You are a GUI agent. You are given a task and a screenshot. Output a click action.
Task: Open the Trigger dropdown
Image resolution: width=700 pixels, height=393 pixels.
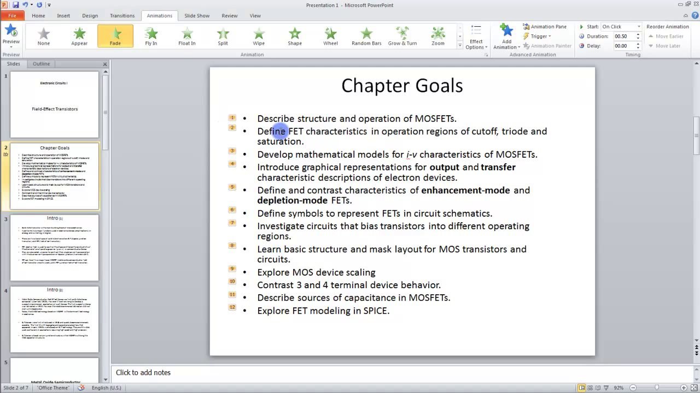tap(537, 36)
